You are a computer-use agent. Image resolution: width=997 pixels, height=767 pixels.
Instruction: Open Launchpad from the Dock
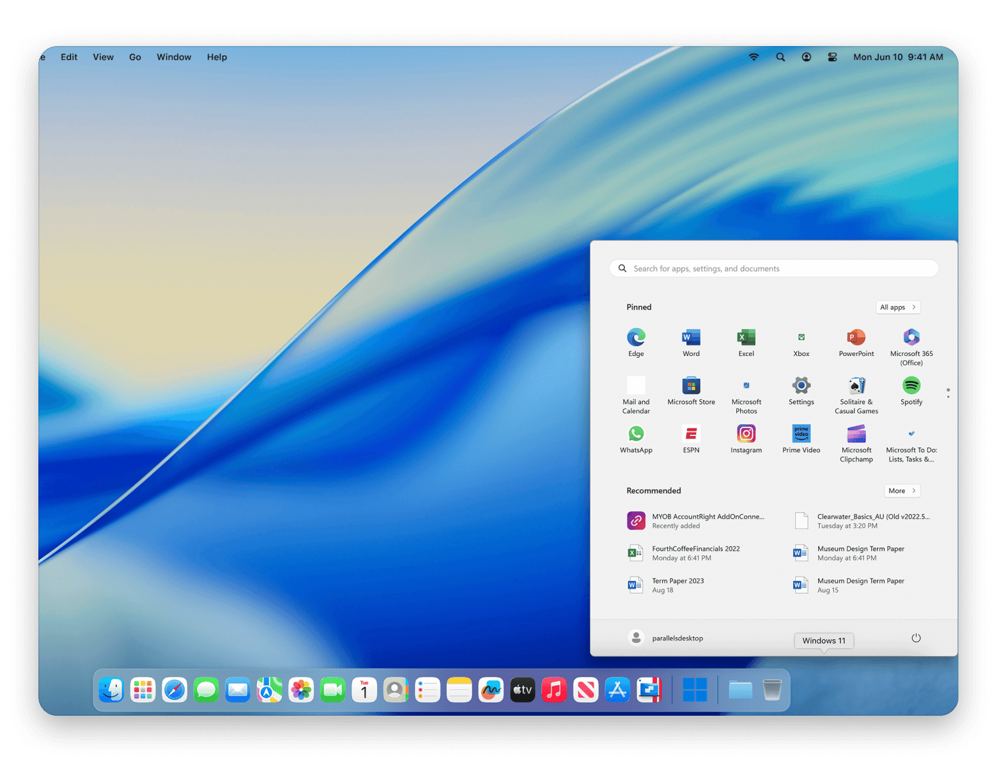coord(143,690)
